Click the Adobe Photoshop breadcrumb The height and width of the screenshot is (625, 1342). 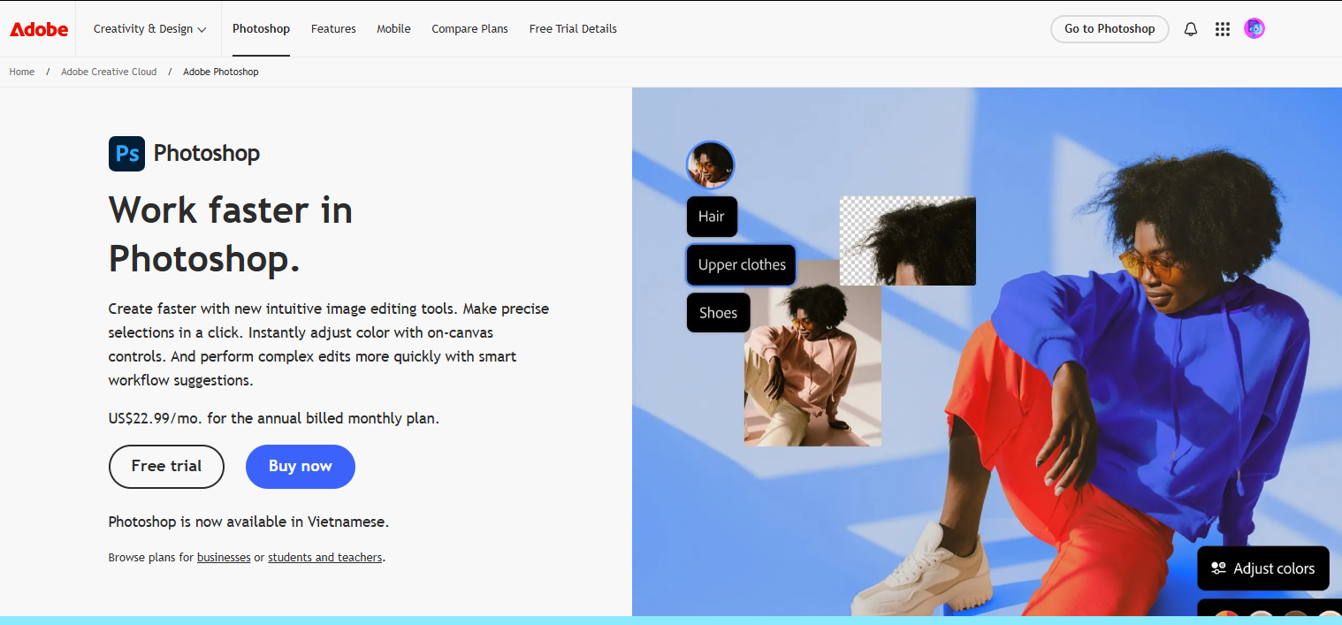tap(221, 72)
